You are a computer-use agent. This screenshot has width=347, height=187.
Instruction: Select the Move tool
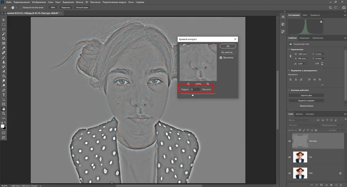tap(3, 20)
